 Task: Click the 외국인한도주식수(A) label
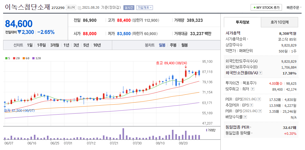(242, 61)
